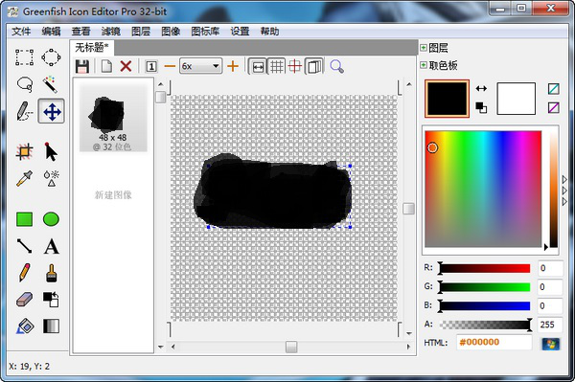The image size is (575, 382).
Task: Open the 图标库 menu
Action: pos(205,32)
